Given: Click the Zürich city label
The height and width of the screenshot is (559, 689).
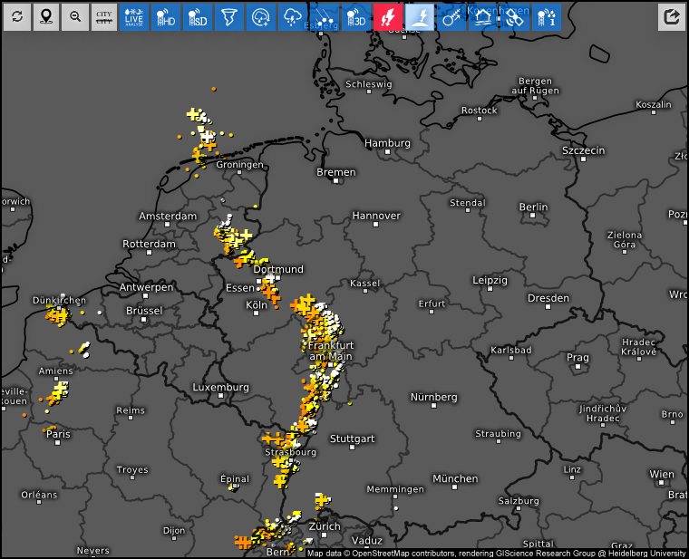Looking at the screenshot, I should coord(325,526).
